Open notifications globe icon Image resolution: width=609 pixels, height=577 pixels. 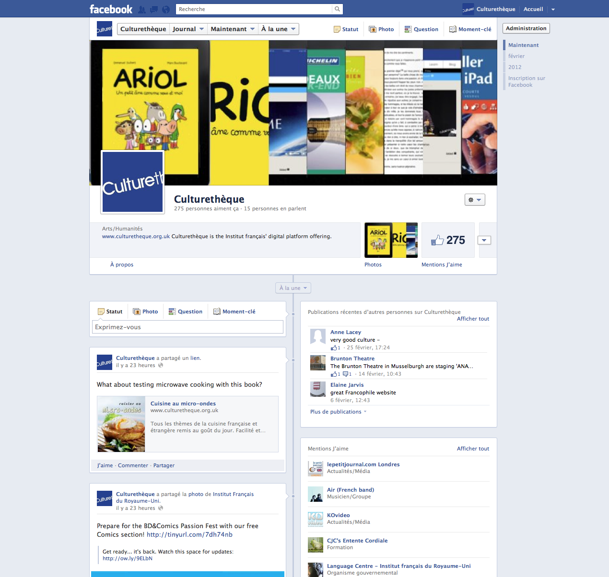point(166,9)
